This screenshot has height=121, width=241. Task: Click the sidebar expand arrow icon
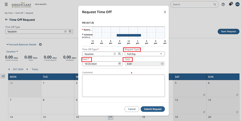point(3,76)
